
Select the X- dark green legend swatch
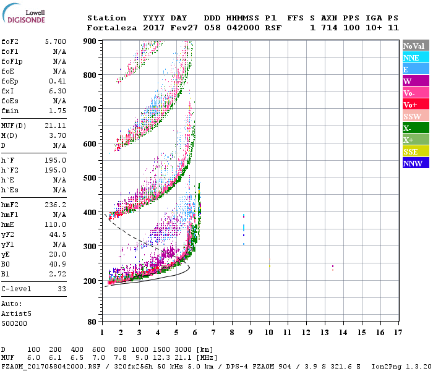pos(416,128)
